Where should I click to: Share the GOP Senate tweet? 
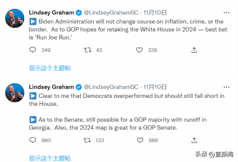click(x=194, y=140)
